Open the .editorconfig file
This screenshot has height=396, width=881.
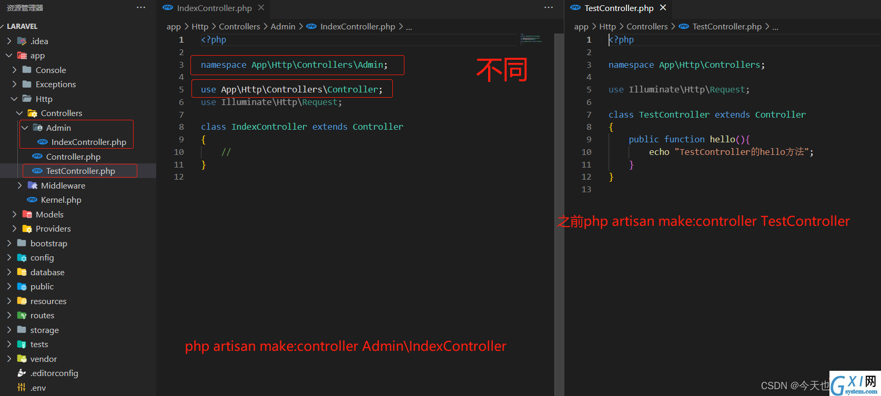[x=54, y=373]
